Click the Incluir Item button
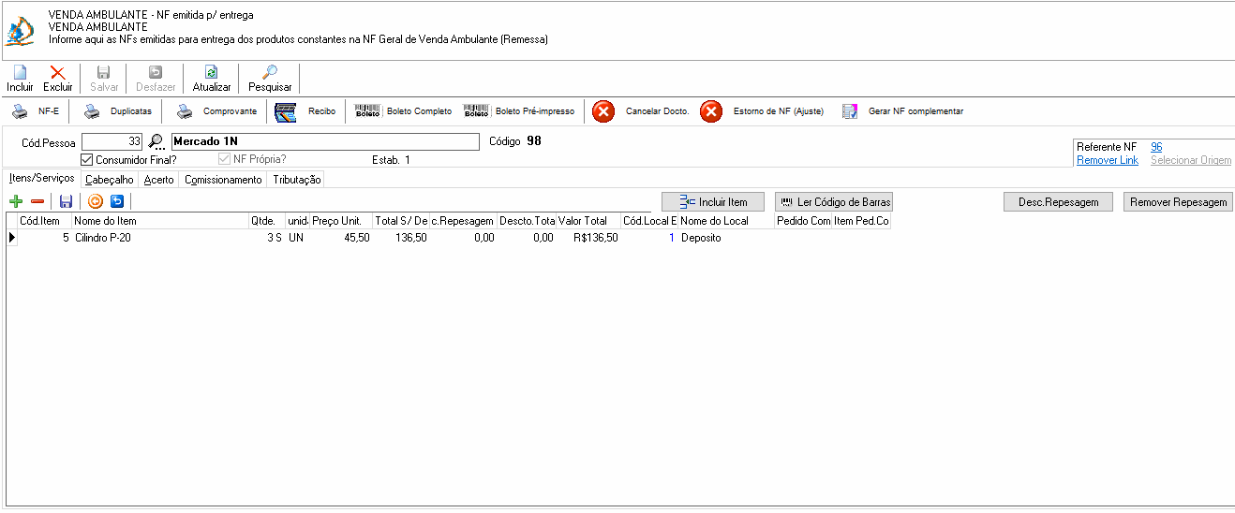Image resolution: width=1235 pixels, height=513 pixels. 713,202
